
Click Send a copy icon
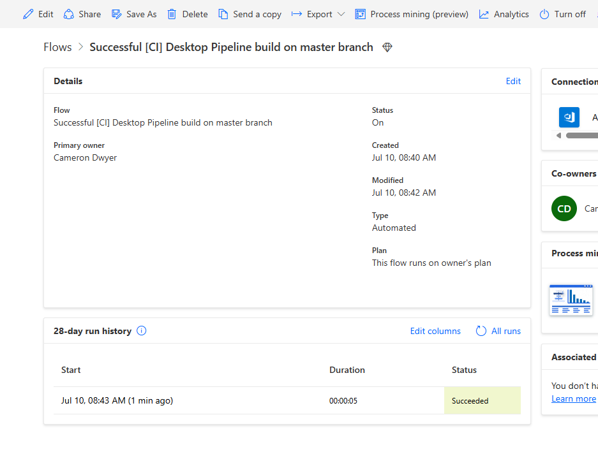(x=223, y=14)
